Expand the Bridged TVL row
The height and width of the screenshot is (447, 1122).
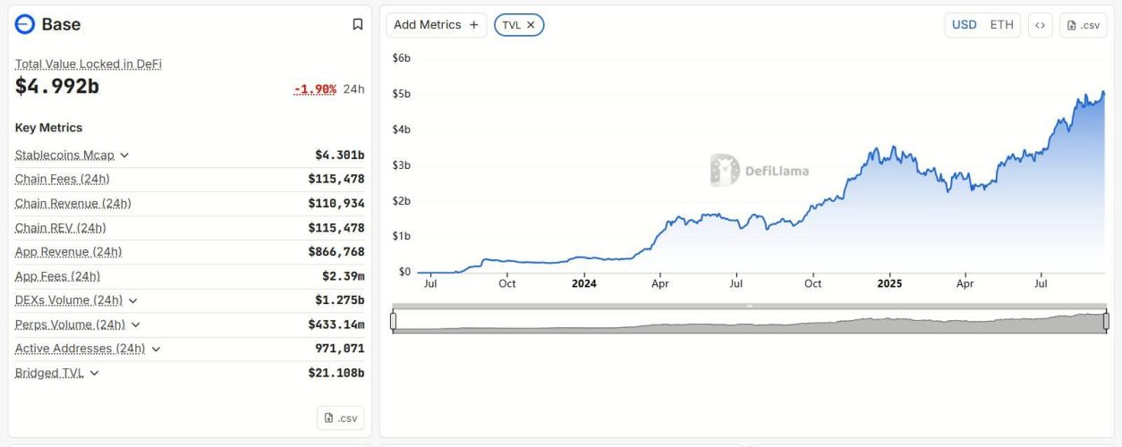coord(95,373)
